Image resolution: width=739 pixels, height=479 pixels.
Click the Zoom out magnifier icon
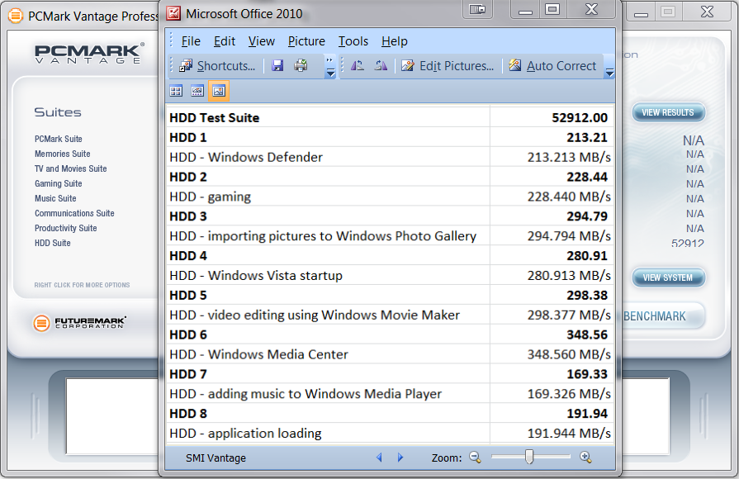(476, 457)
